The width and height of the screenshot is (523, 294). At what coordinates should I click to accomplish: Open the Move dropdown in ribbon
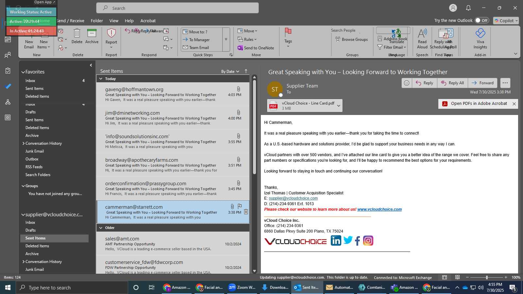pos(247,31)
